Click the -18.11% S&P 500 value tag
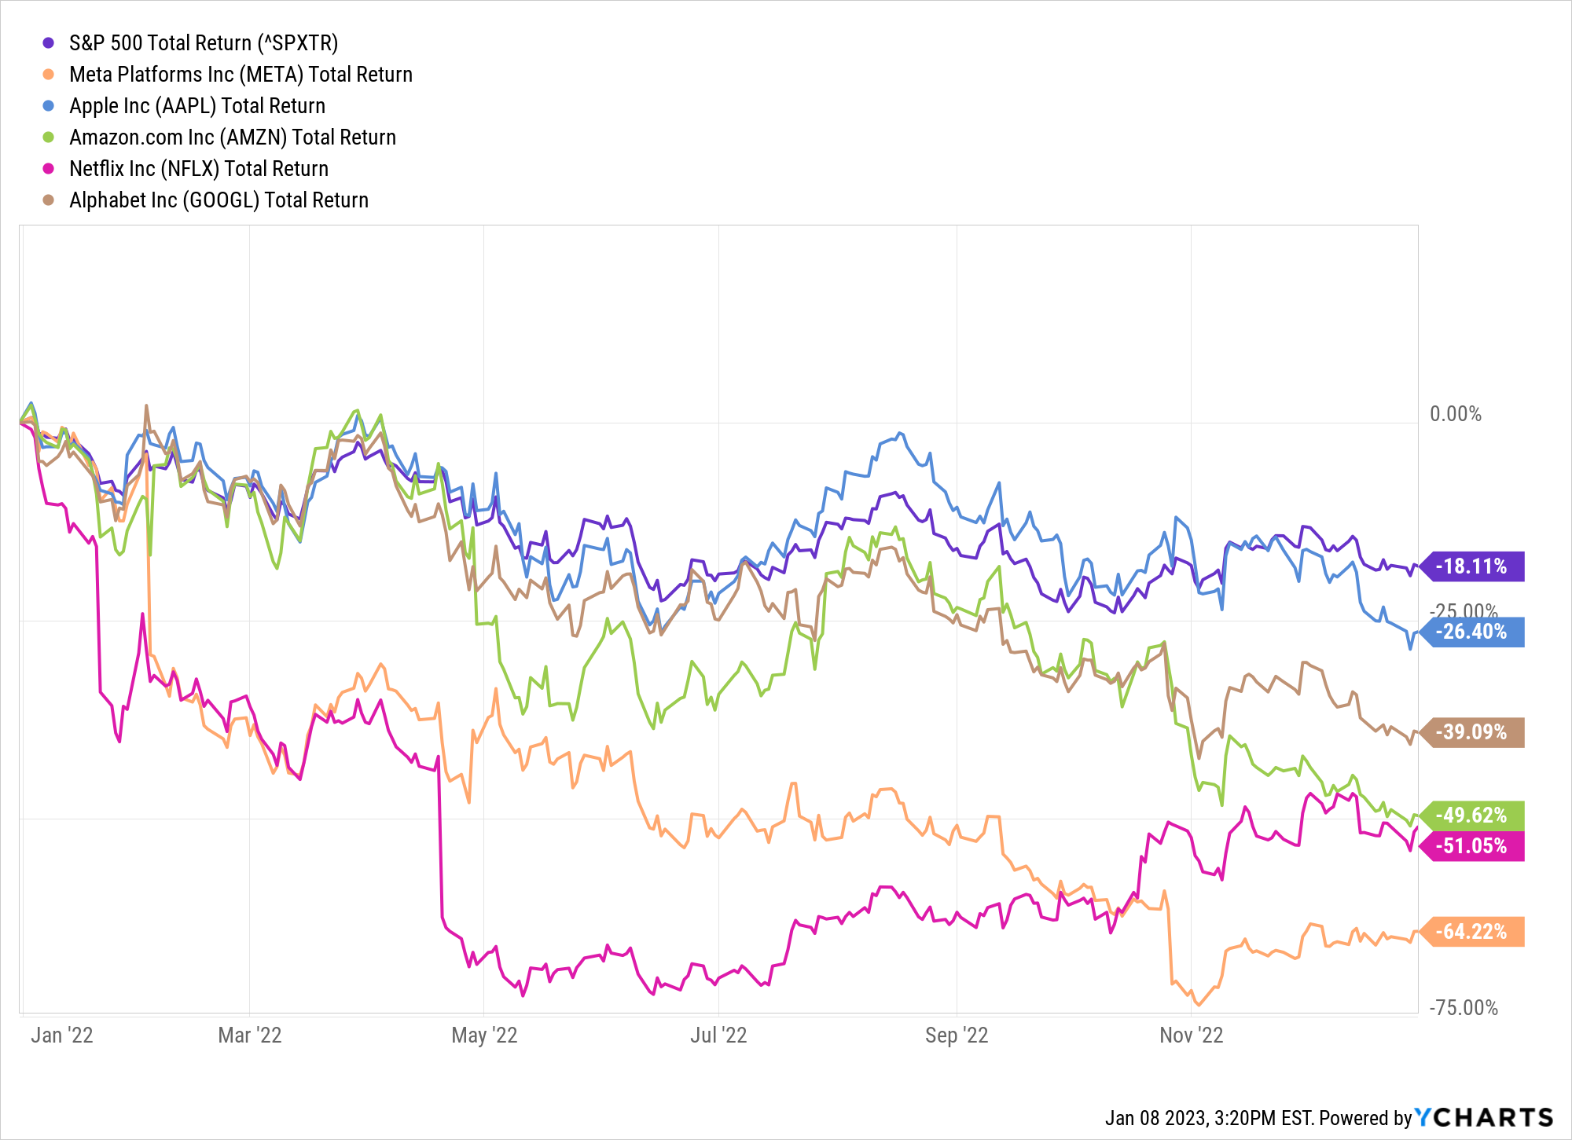Screen dimensions: 1572x1140 coord(1471,566)
